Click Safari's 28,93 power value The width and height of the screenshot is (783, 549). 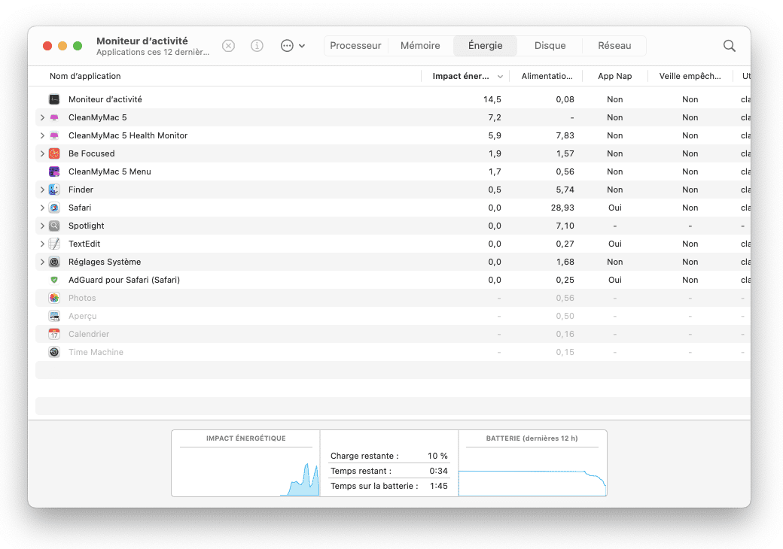(562, 208)
